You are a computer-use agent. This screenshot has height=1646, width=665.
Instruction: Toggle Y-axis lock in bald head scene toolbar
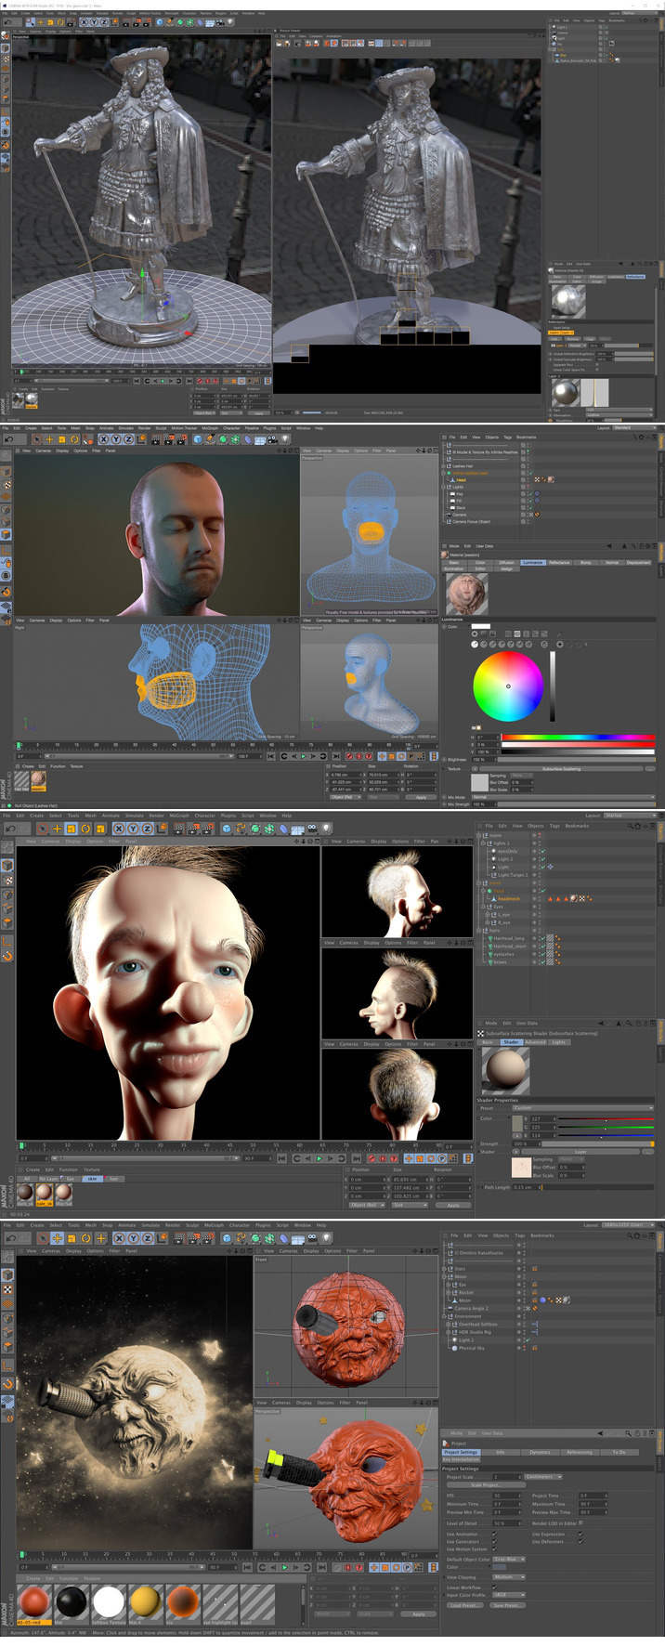click(116, 438)
